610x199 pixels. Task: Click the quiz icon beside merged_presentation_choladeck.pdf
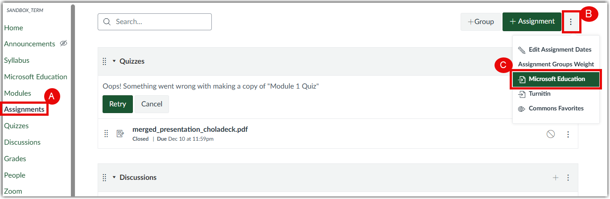(120, 134)
